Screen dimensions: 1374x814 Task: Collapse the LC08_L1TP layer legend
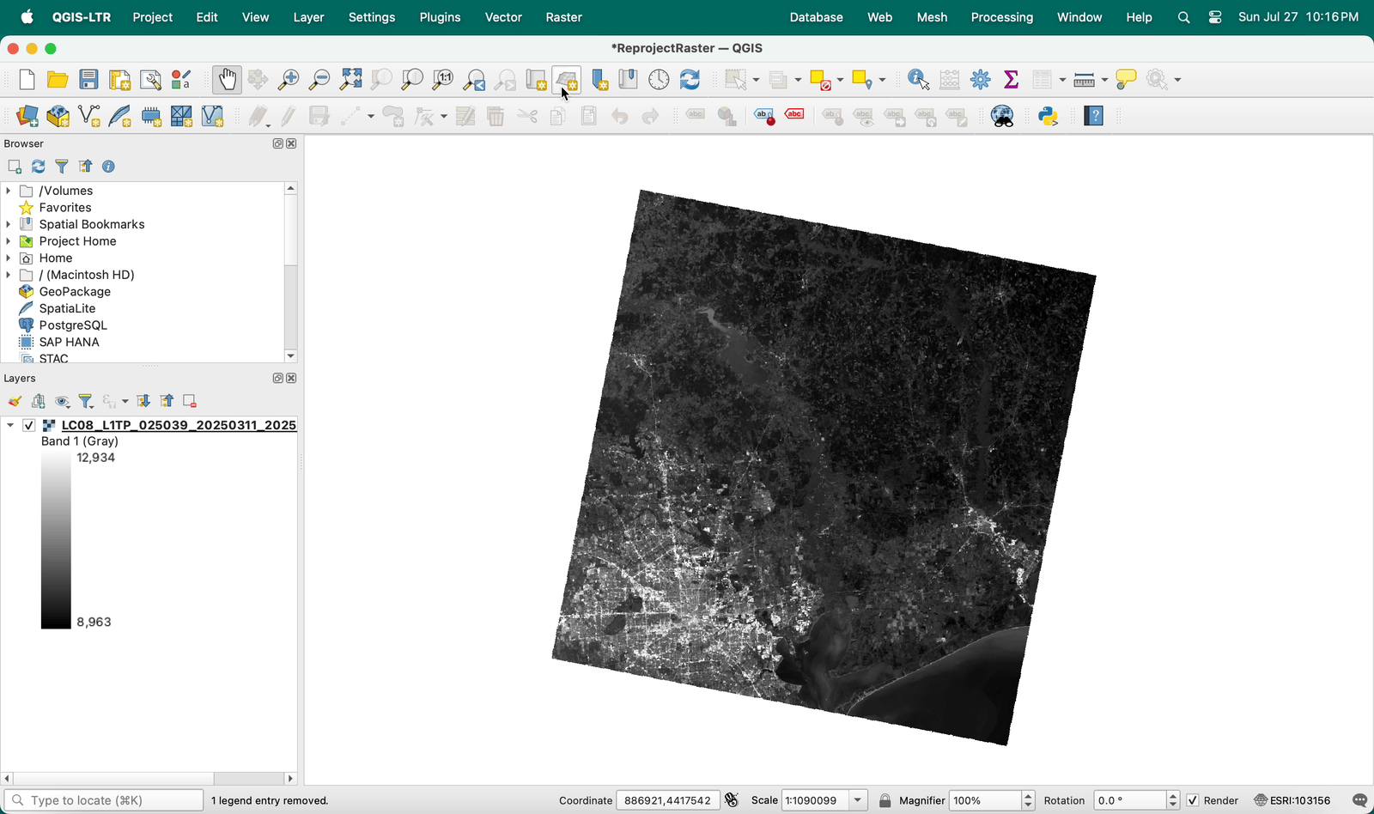pyautogui.click(x=10, y=425)
